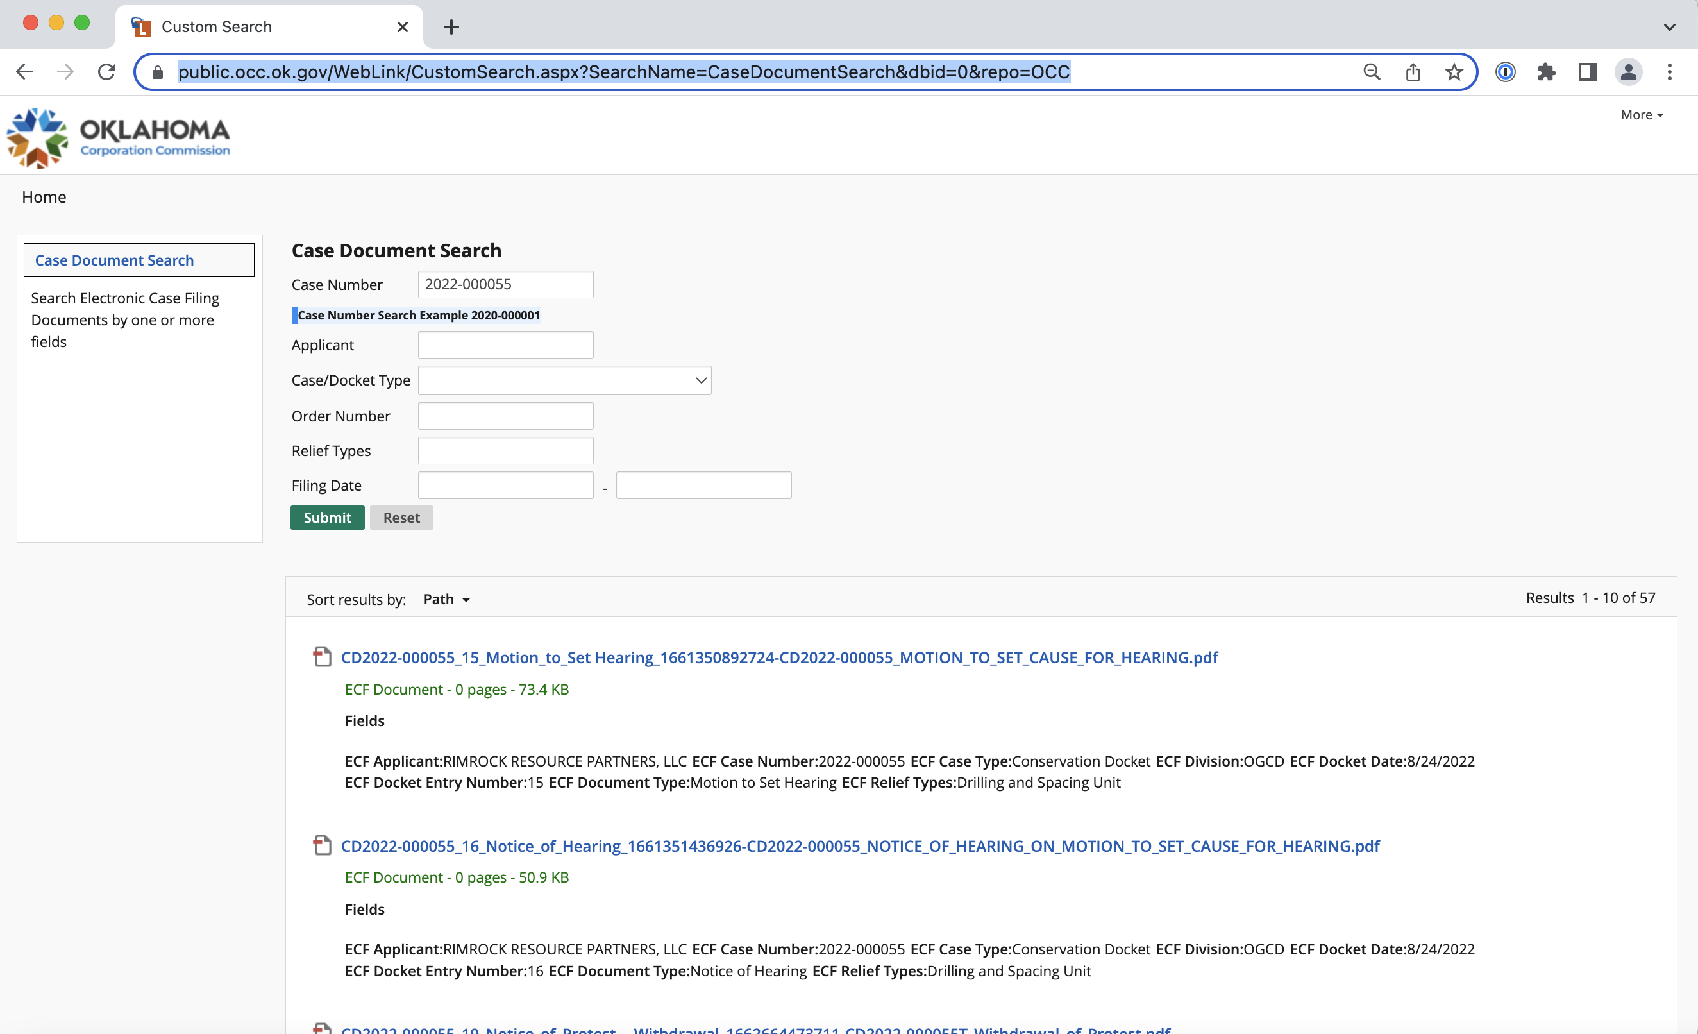Expand the More menu at top right

pyautogui.click(x=1642, y=114)
